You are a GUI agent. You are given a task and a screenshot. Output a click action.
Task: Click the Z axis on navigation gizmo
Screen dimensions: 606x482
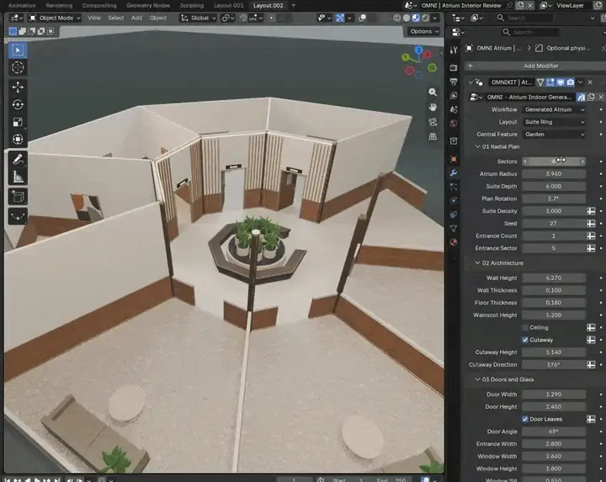tap(418, 50)
